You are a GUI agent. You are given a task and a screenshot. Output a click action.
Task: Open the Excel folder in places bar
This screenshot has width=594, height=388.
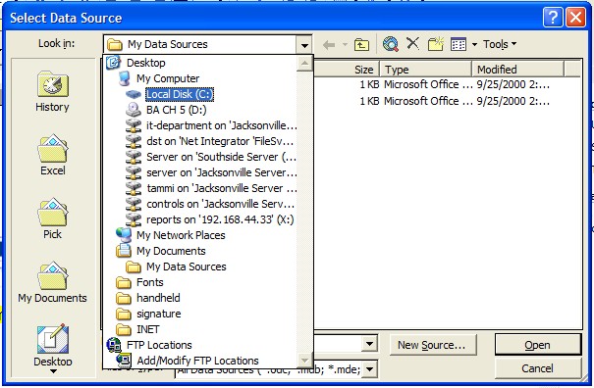click(x=52, y=155)
